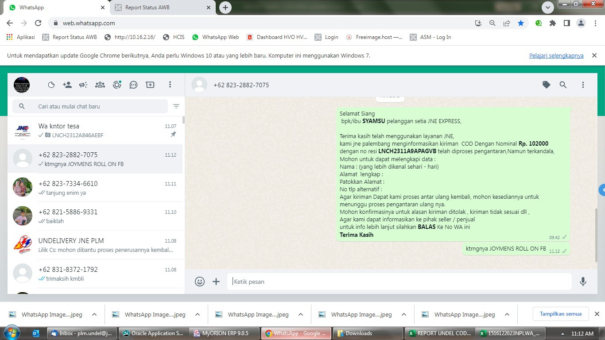Screen dimensions: 605x340
Task: Toggle the browser side panel
Action: (566, 23)
